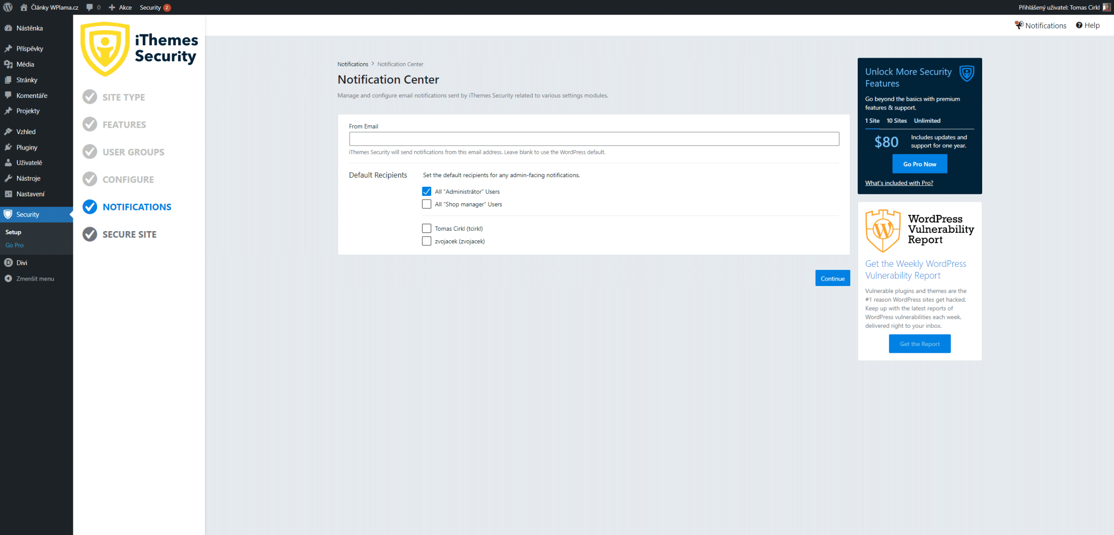Click the SECURE SITE checkmark icon
The image size is (1114, 535).
pyautogui.click(x=90, y=234)
